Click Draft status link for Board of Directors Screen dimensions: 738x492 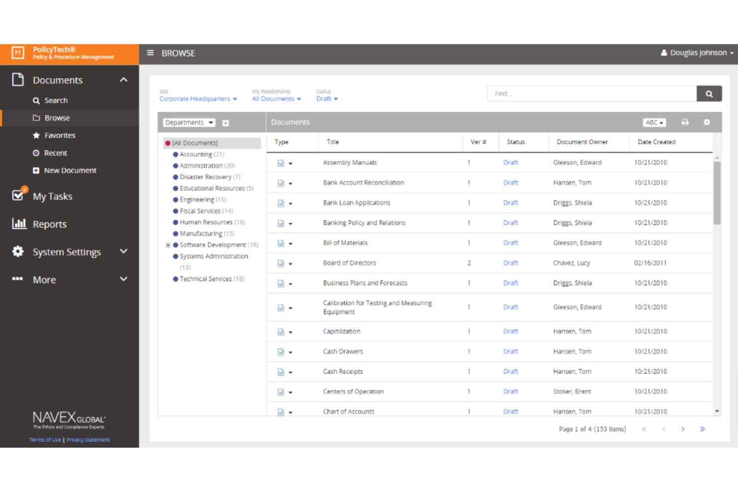click(x=511, y=263)
